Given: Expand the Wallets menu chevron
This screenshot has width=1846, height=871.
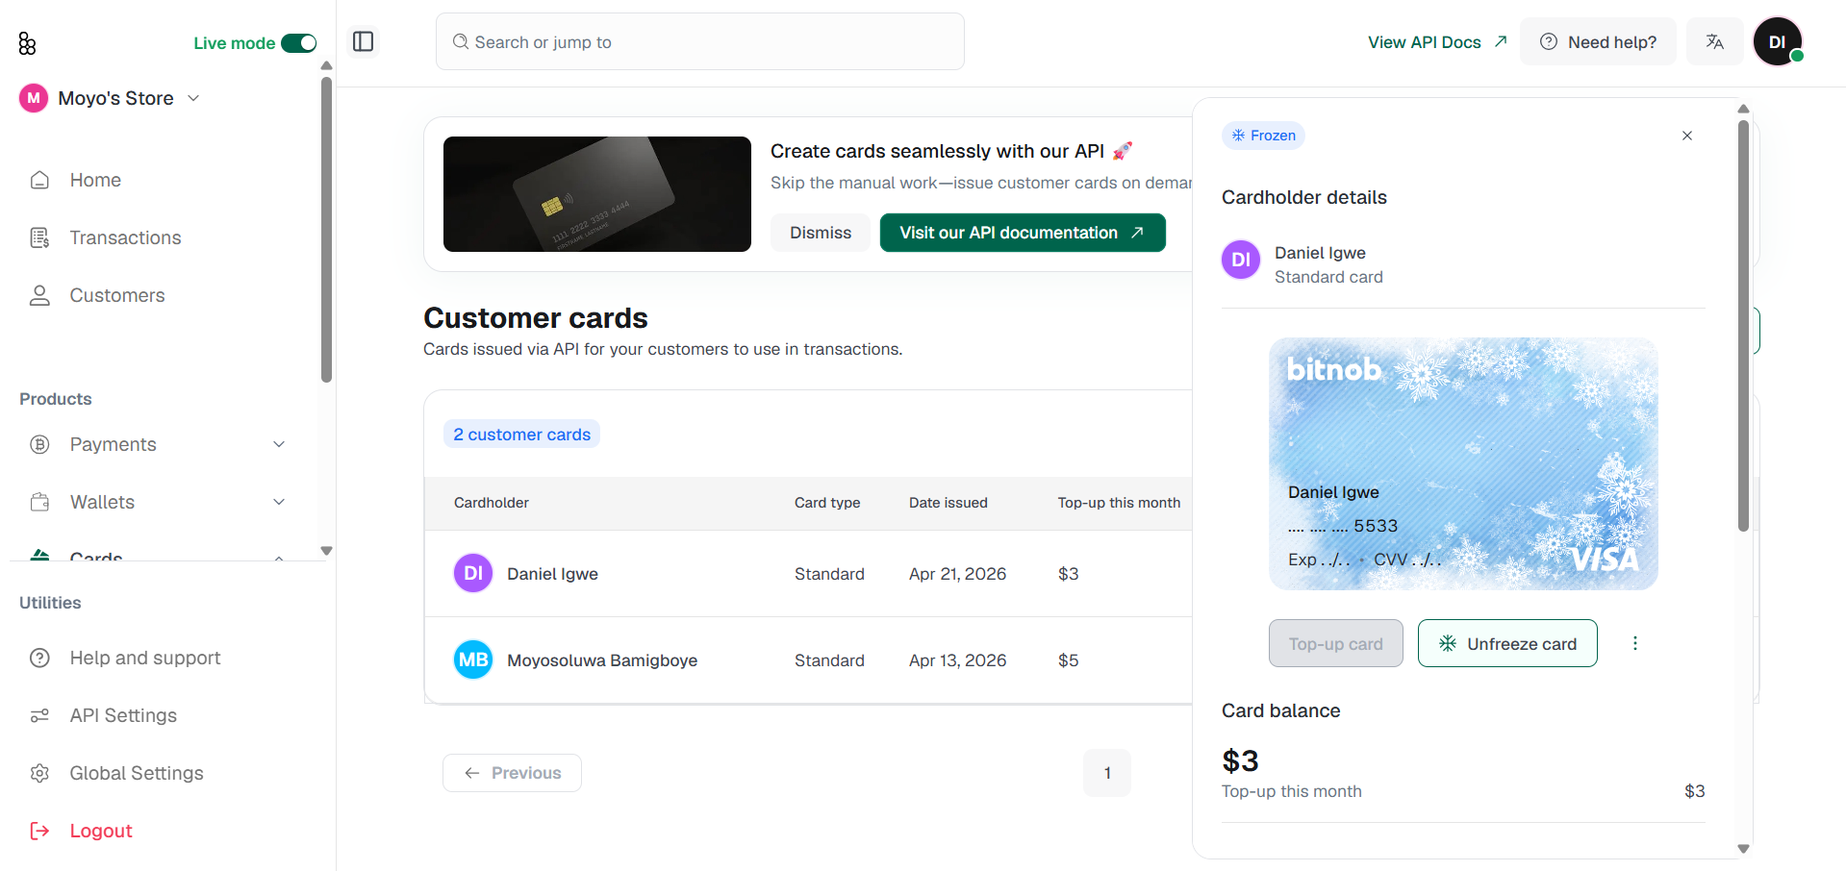Looking at the screenshot, I should [279, 502].
